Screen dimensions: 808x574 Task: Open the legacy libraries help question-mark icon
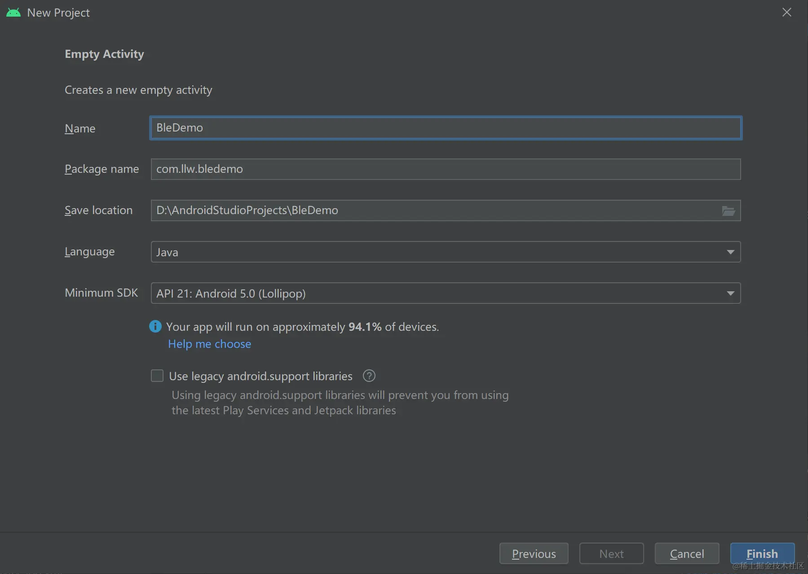(369, 376)
